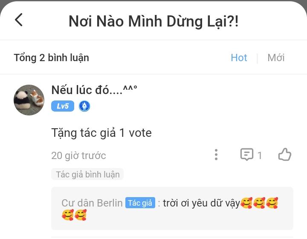Tap the Lv5 level badge
This screenshot has height=239, width=307.
pyautogui.click(x=63, y=106)
